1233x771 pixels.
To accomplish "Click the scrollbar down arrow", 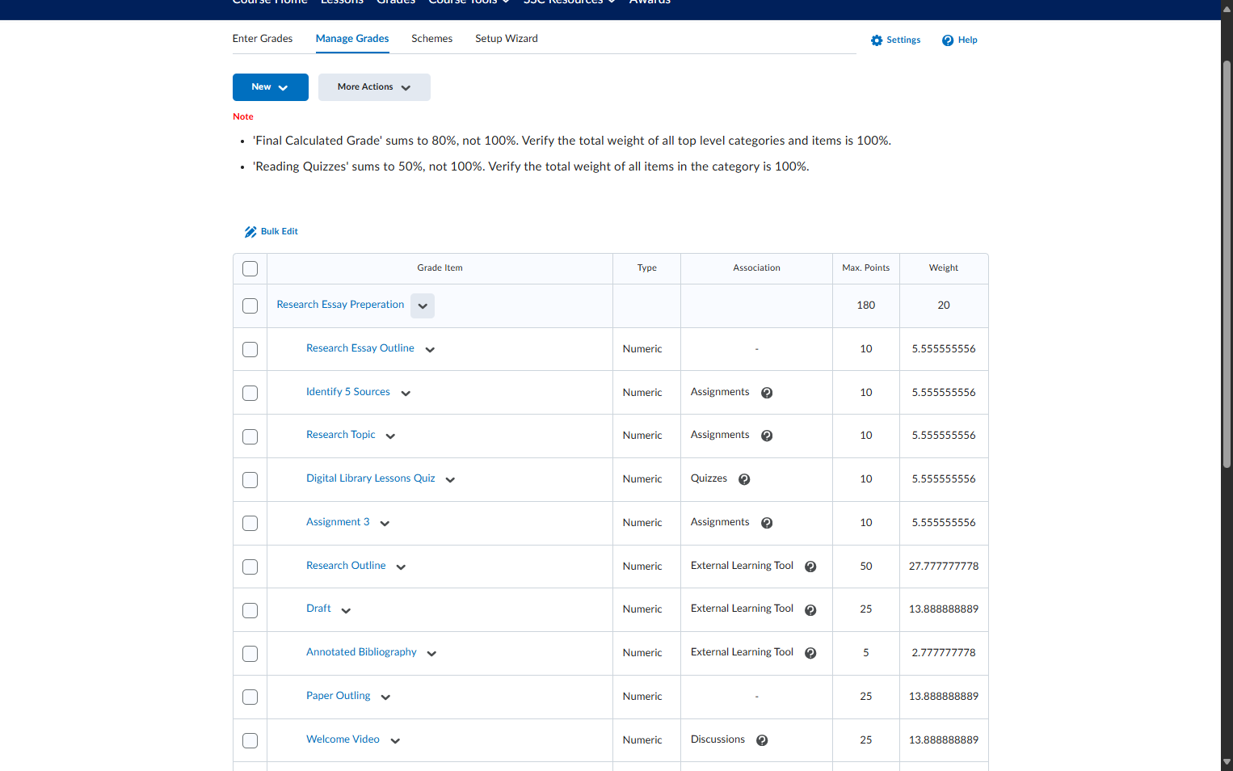I will pos(1227,761).
